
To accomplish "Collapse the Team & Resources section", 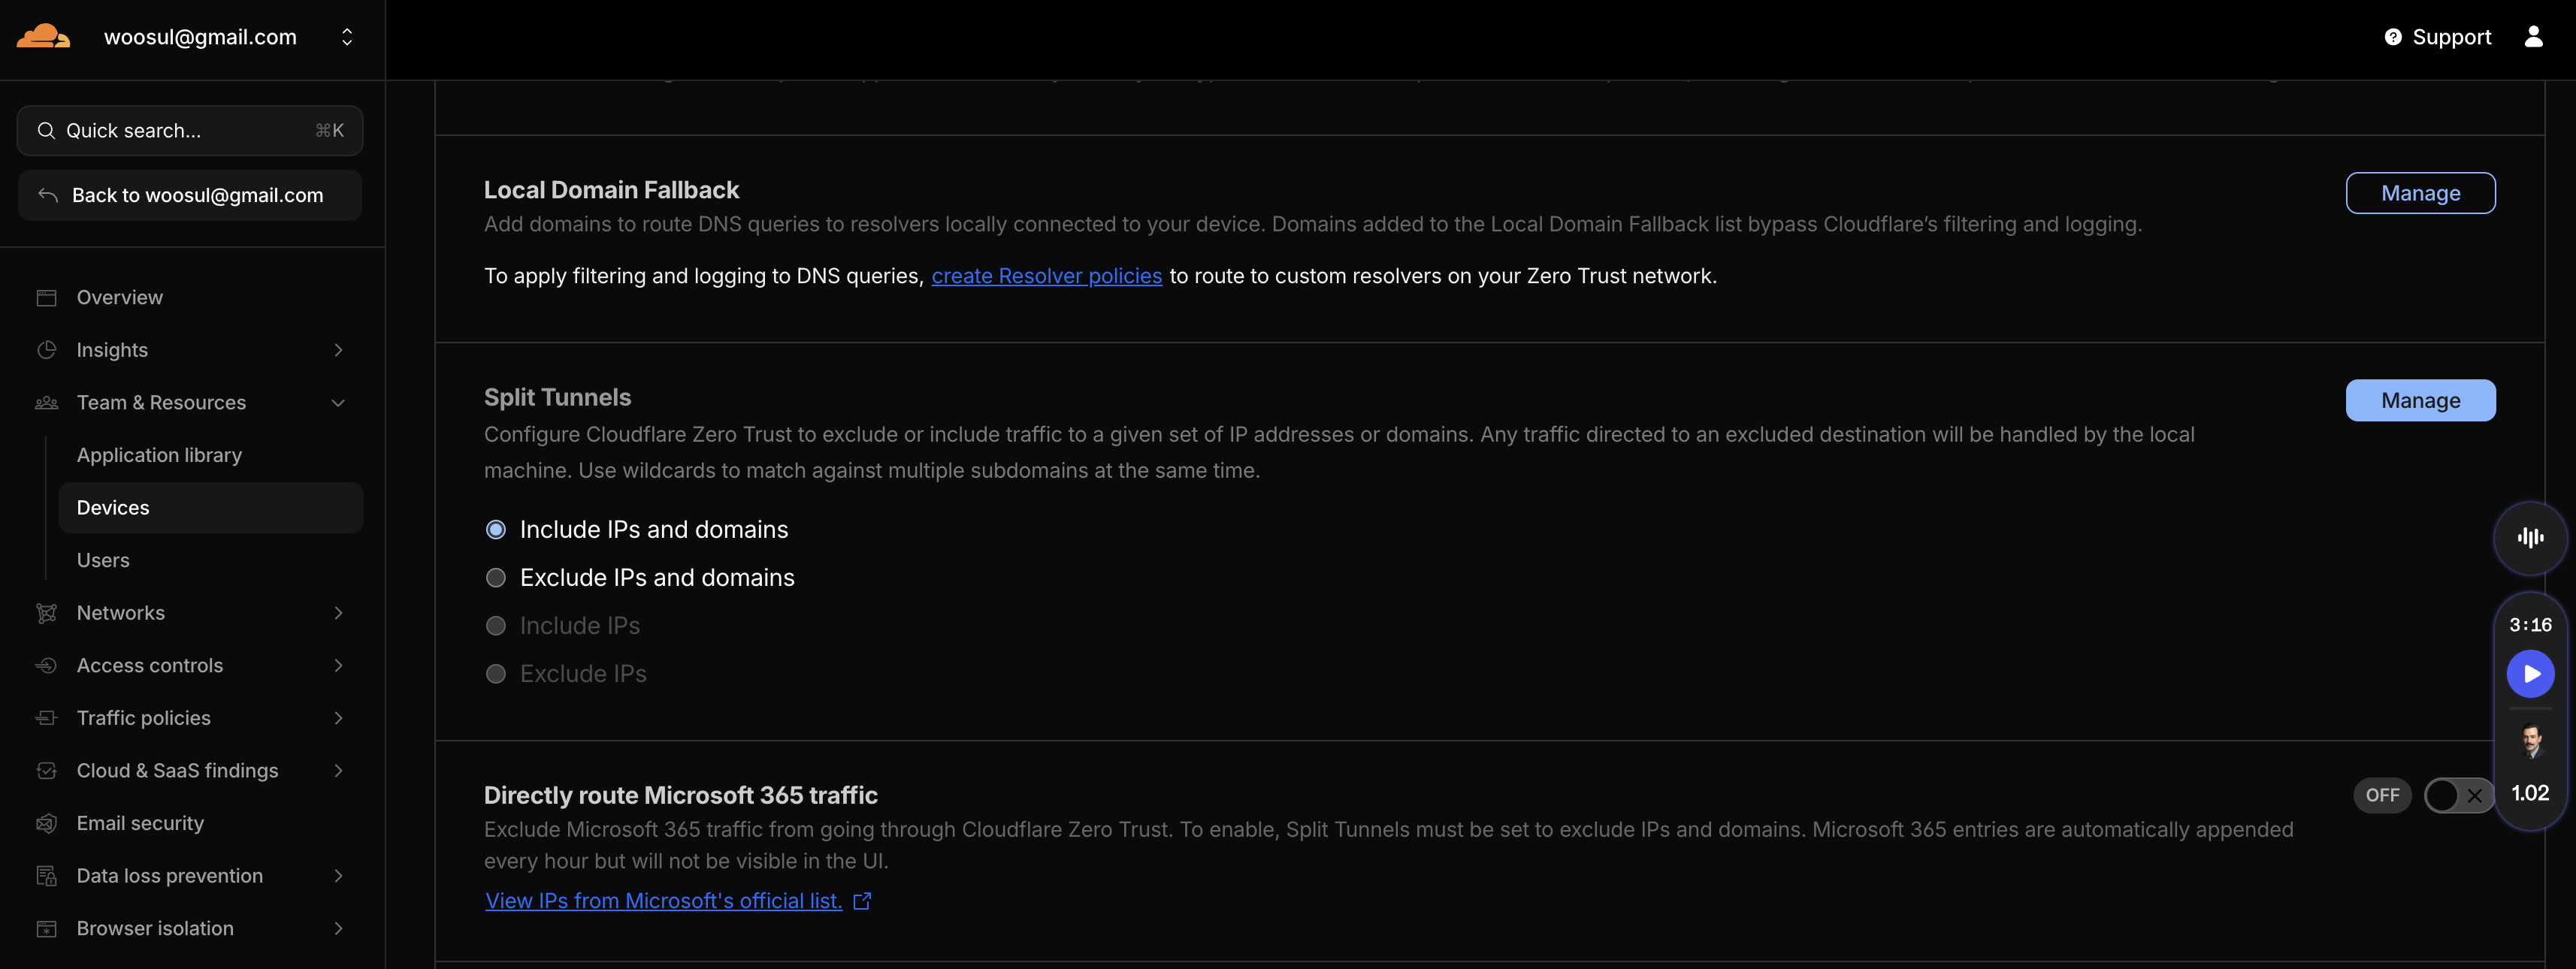I will 338,402.
